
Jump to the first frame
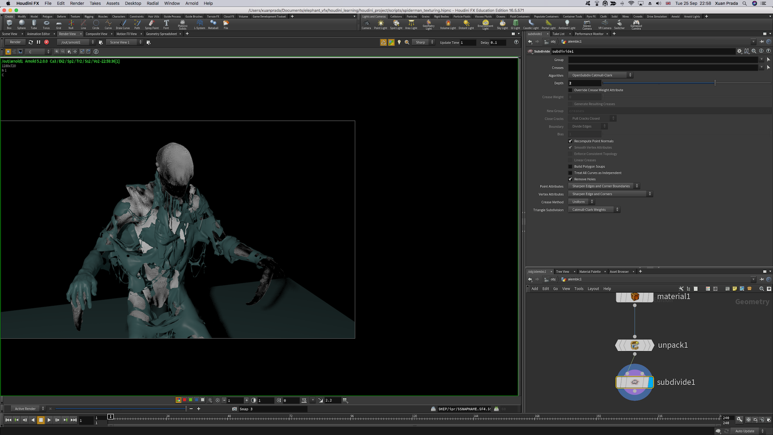click(x=8, y=420)
